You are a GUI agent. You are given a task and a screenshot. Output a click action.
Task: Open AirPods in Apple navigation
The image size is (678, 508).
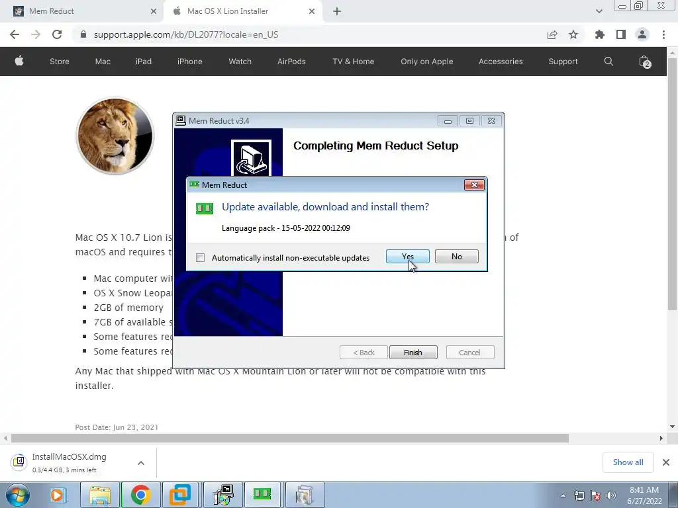[x=291, y=62]
